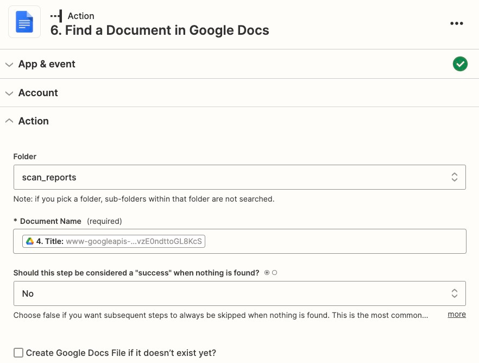Select the first filled radio button
Viewport: 479px width, 363px height.
267,273
